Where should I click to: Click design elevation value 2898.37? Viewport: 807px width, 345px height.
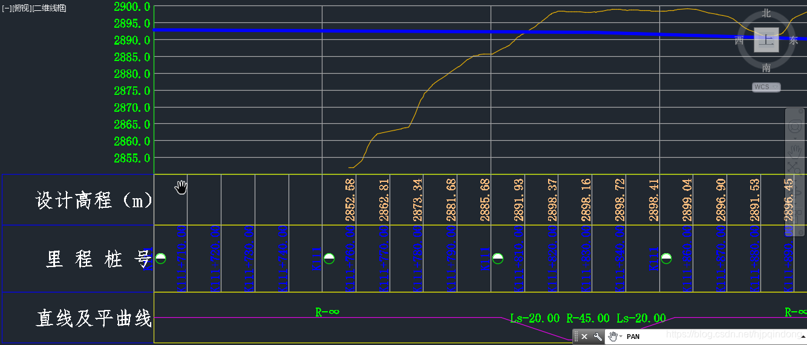(552, 200)
